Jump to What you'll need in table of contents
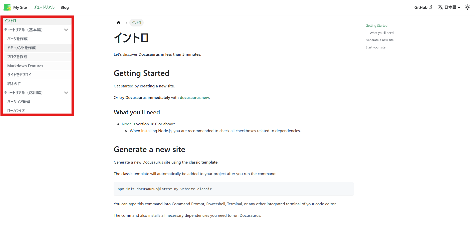 (382, 33)
